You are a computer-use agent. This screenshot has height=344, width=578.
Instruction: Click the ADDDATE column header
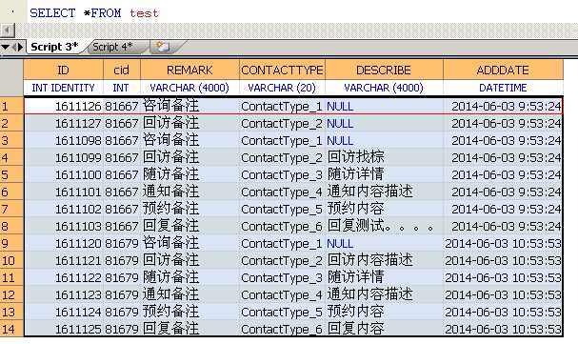(503, 70)
